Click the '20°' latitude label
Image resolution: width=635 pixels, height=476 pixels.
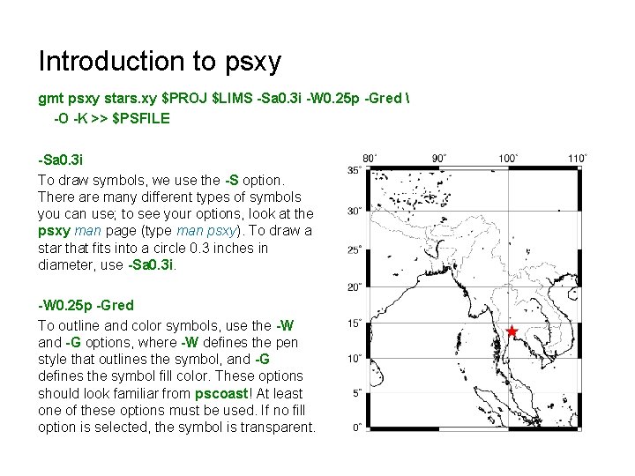[355, 287]
